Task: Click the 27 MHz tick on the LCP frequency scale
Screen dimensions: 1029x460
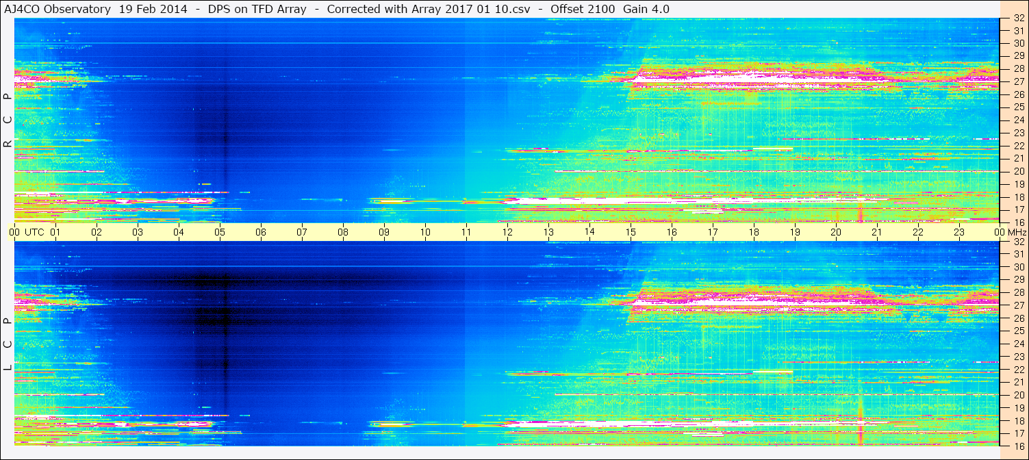Action: pos(1019,305)
